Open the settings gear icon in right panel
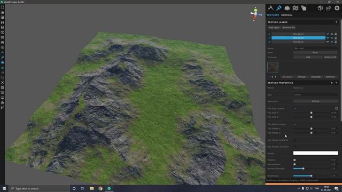 [337, 9]
